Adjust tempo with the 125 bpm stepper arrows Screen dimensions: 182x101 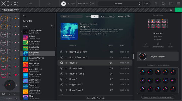pyautogui.click(x=90, y=4)
